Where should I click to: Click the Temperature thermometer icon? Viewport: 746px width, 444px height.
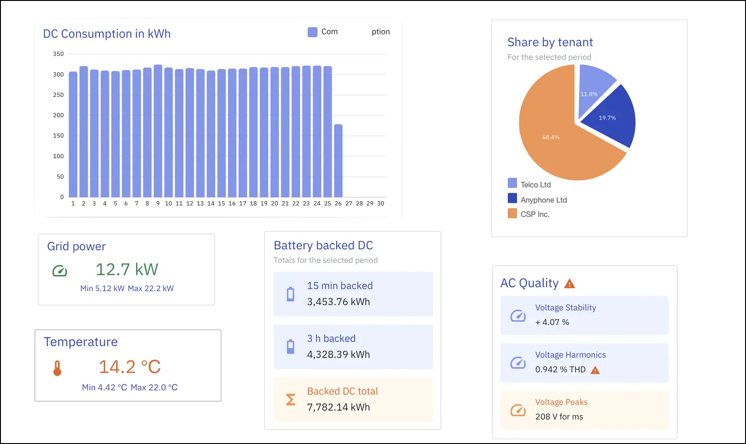pyautogui.click(x=57, y=368)
